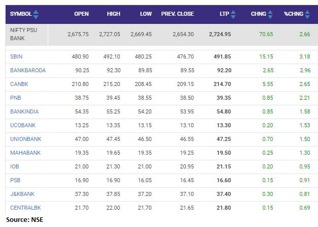Open PNB stock details
Image resolution: width=318 pixels, height=227 pixels.
click(15, 98)
